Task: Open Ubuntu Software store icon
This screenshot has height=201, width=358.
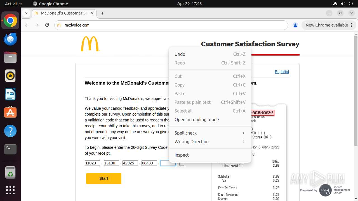Action: (x=10, y=113)
